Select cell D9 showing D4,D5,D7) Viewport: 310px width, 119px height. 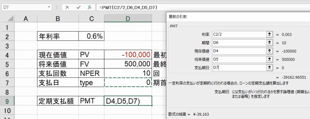pyautogui.click(x=128, y=101)
